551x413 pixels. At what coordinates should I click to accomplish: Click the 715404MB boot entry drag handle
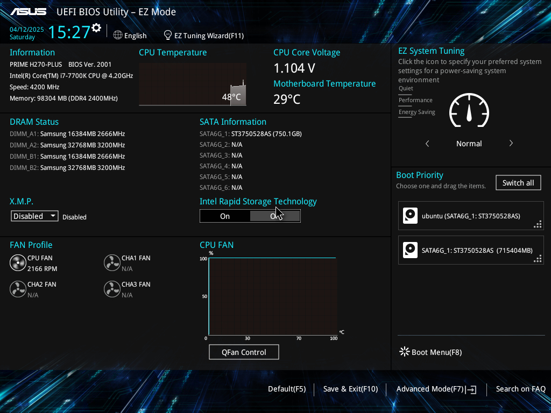[538, 259]
